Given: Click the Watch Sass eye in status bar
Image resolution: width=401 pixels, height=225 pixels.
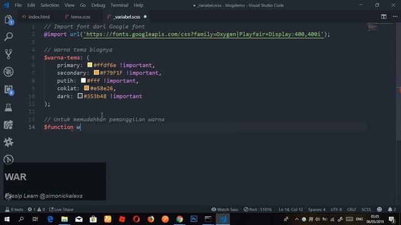Looking at the screenshot, I should click(x=224, y=209).
